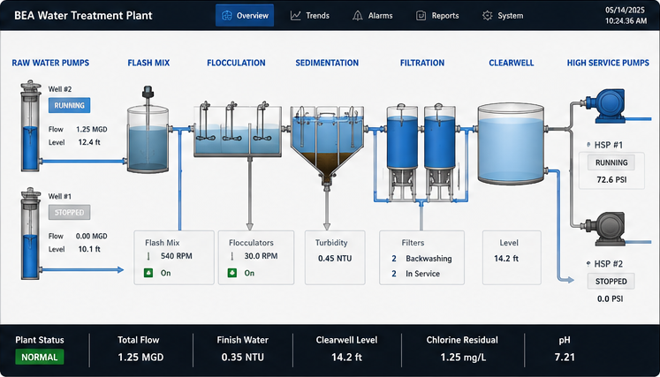Go to the Reports tab
Viewport: 660px width, 377px height.
coord(437,16)
